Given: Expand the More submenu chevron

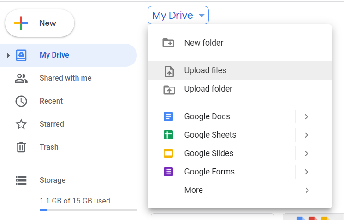Looking at the screenshot, I should (x=307, y=190).
